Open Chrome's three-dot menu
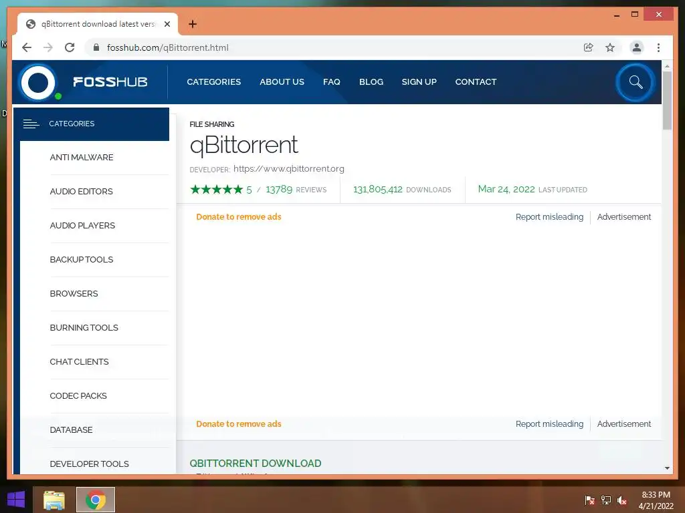This screenshot has height=513, width=685. point(658,47)
